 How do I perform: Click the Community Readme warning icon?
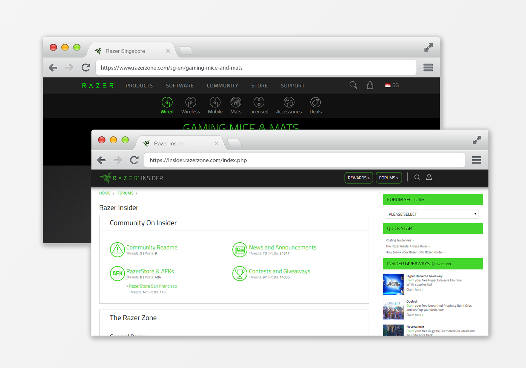(117, 249)
